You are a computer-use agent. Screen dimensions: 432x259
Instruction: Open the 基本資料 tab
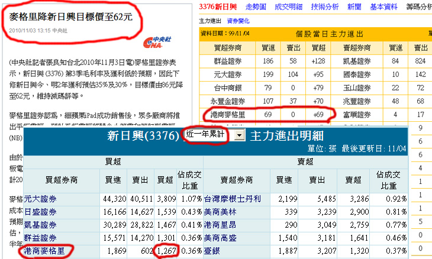pos(383,7)
